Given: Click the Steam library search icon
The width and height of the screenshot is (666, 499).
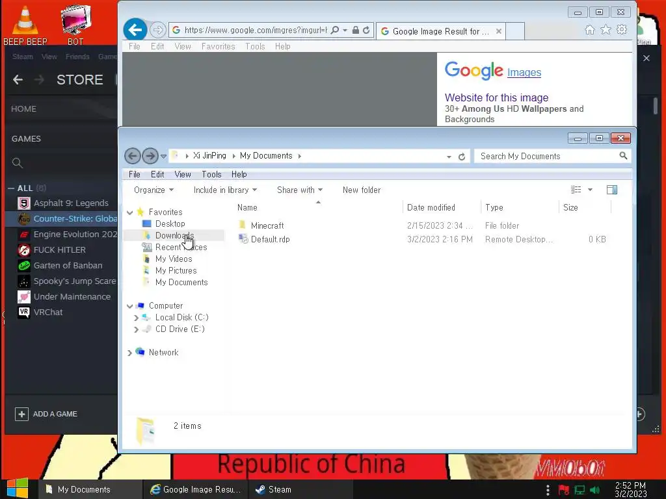Looking at the screenshot, I should pos(18,162).
